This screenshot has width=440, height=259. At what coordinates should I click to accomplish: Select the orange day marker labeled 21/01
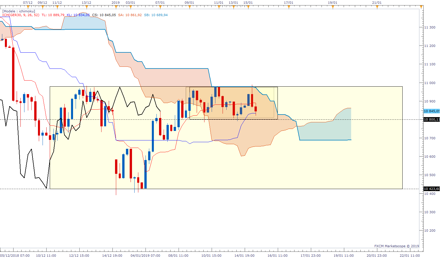(377, 7)
